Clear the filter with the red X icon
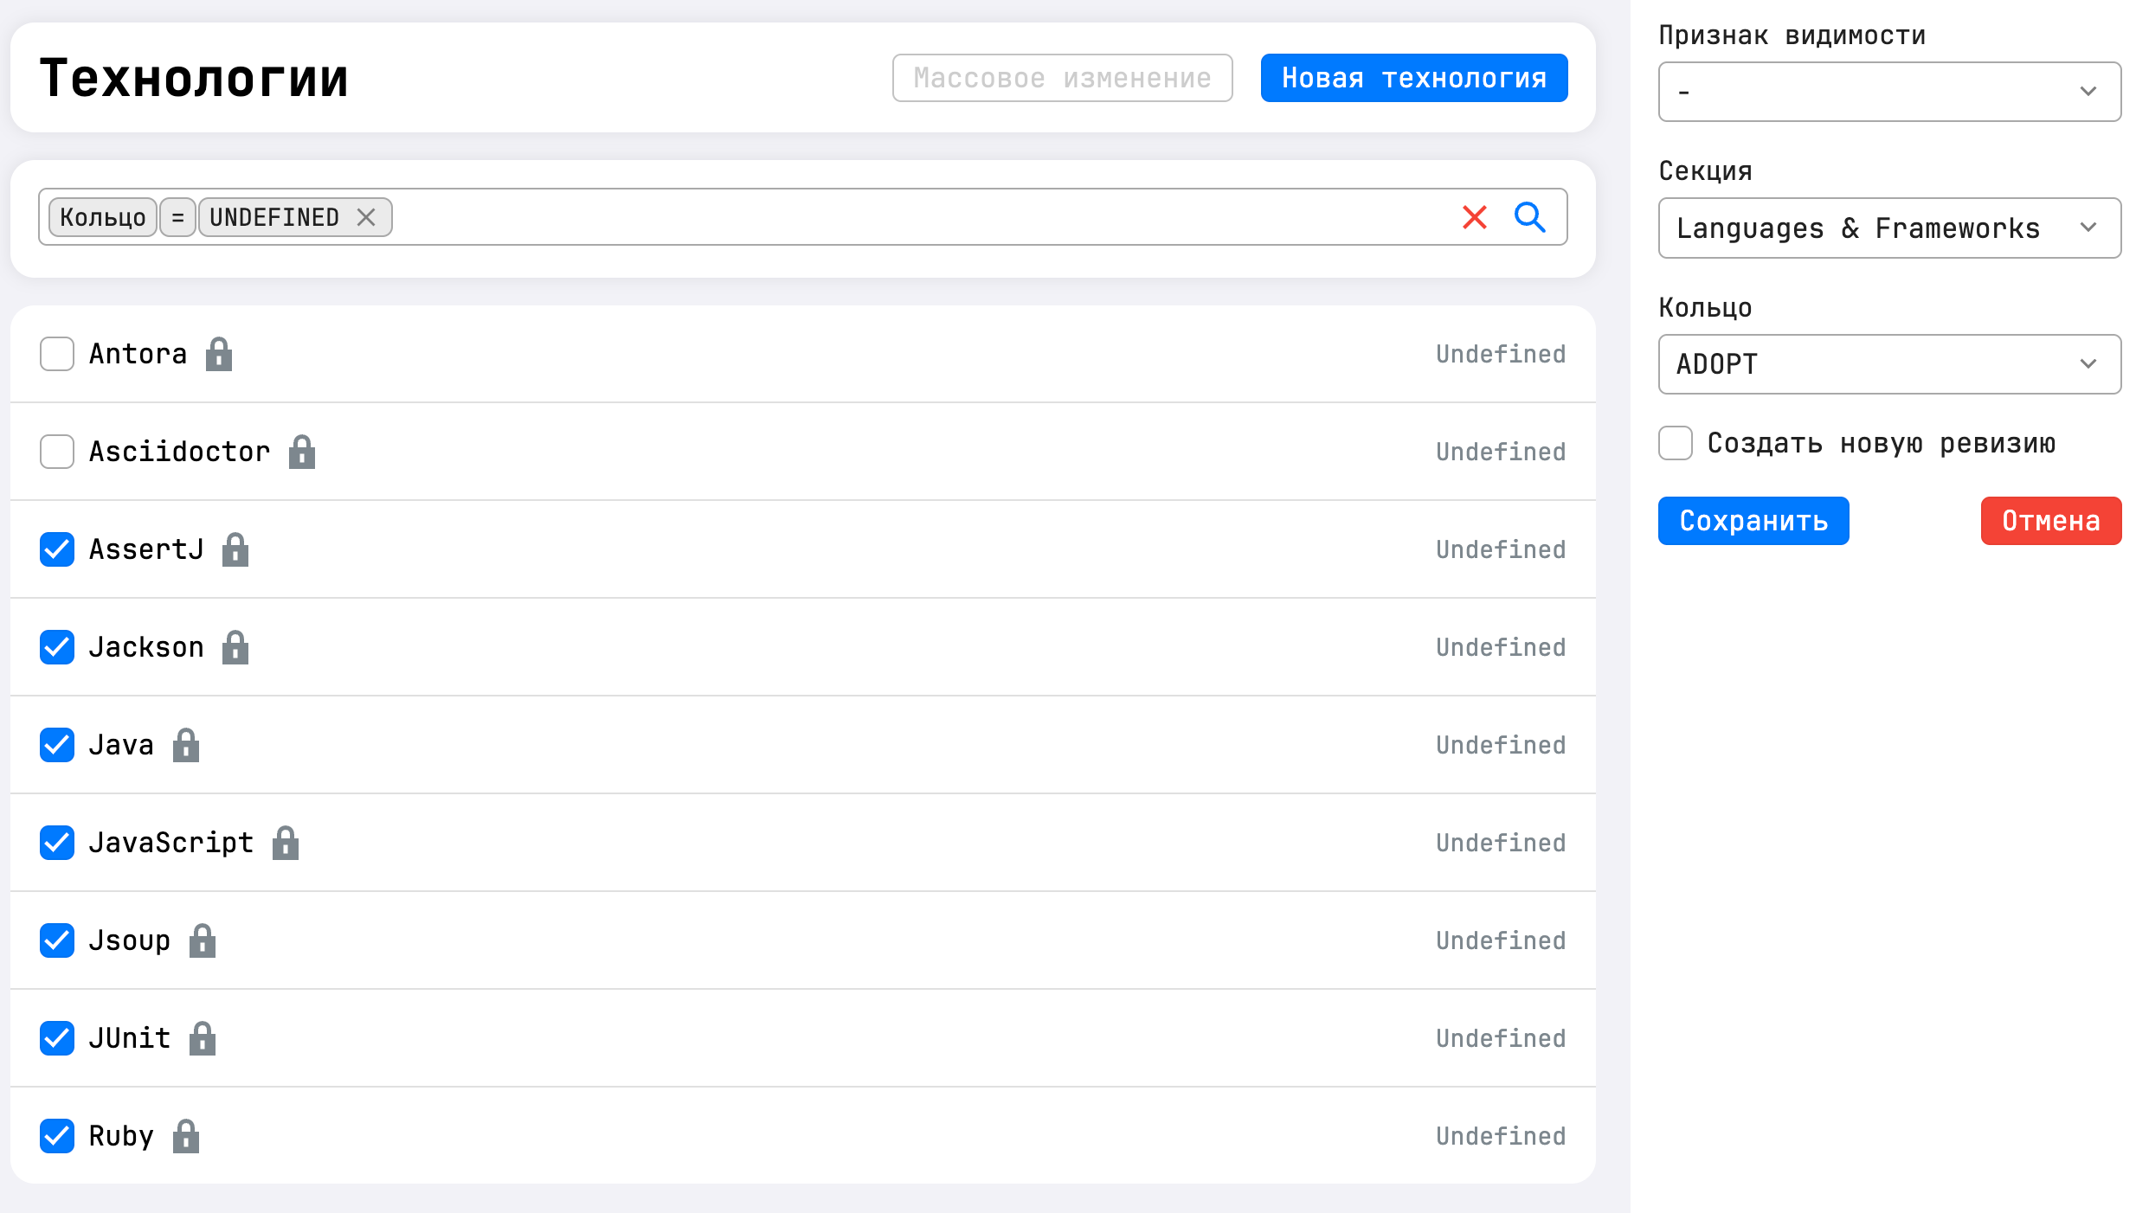The image size is (2136, 1213). [1475, 217]
